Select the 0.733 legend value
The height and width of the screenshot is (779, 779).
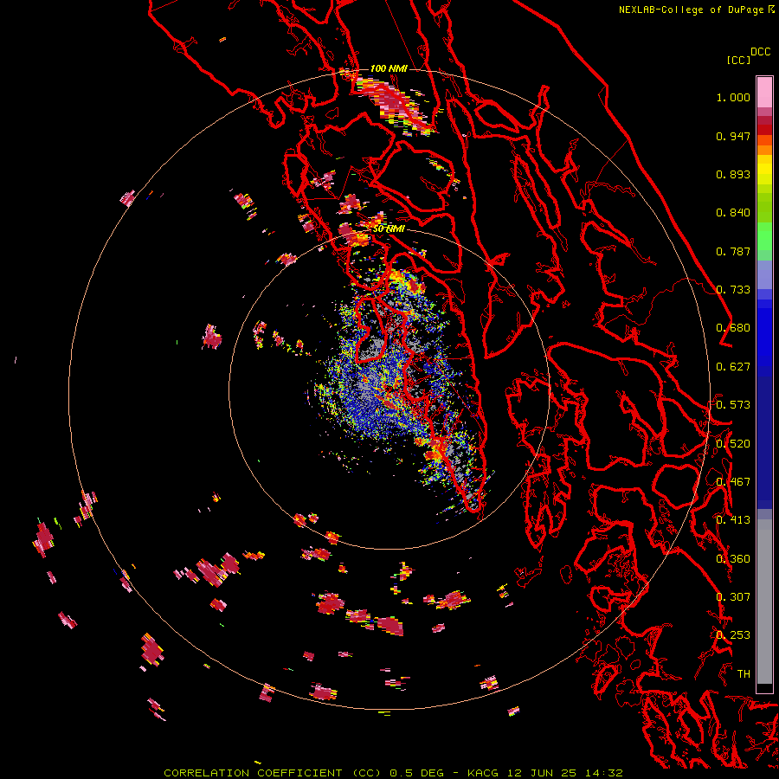click(733, 290)
